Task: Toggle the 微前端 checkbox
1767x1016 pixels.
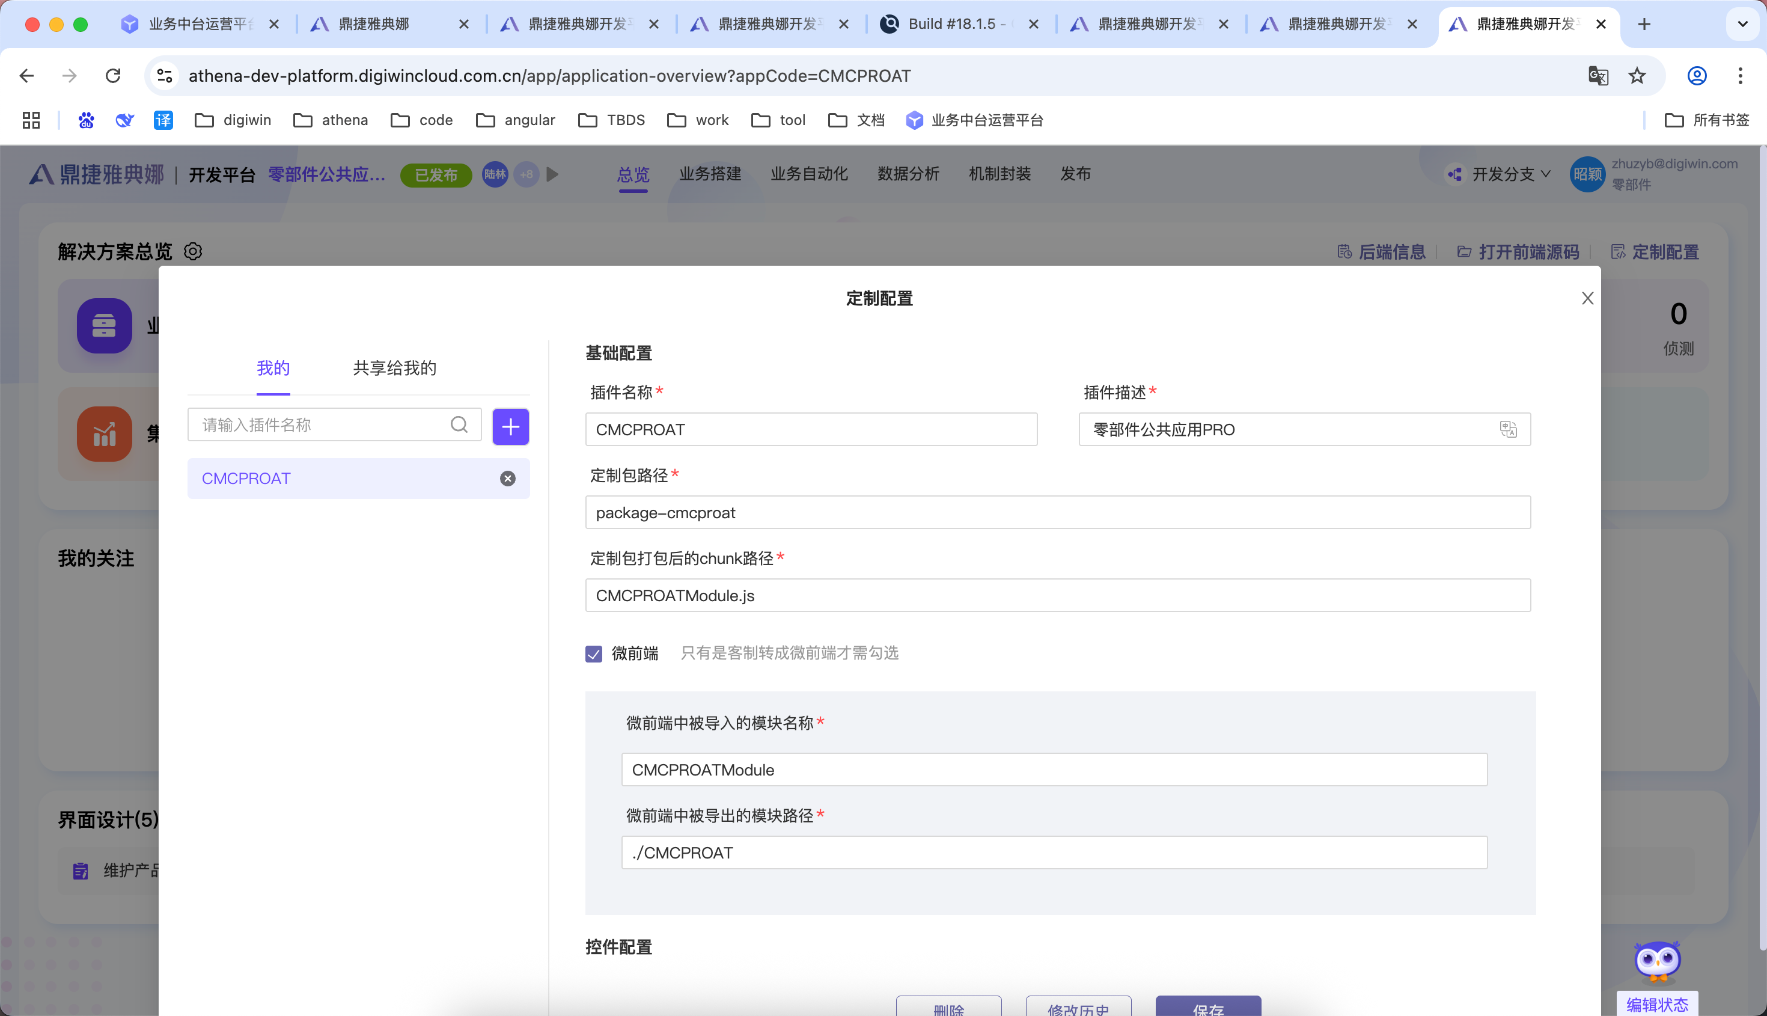Action: (x=594, y=654)
